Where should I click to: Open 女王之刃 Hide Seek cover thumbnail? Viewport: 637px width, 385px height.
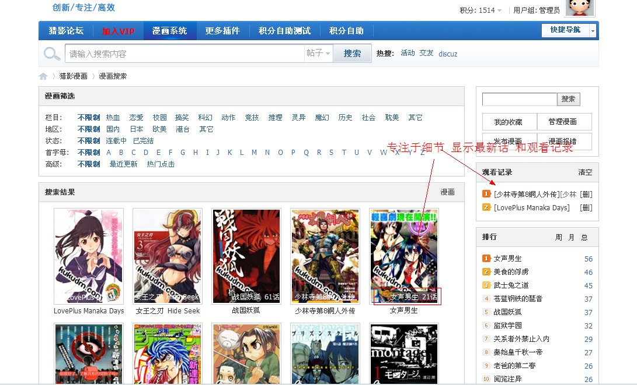pos(168,256)
